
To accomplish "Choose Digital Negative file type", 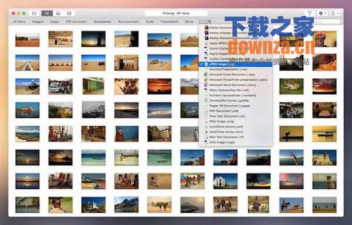I will tap(236, 54).
